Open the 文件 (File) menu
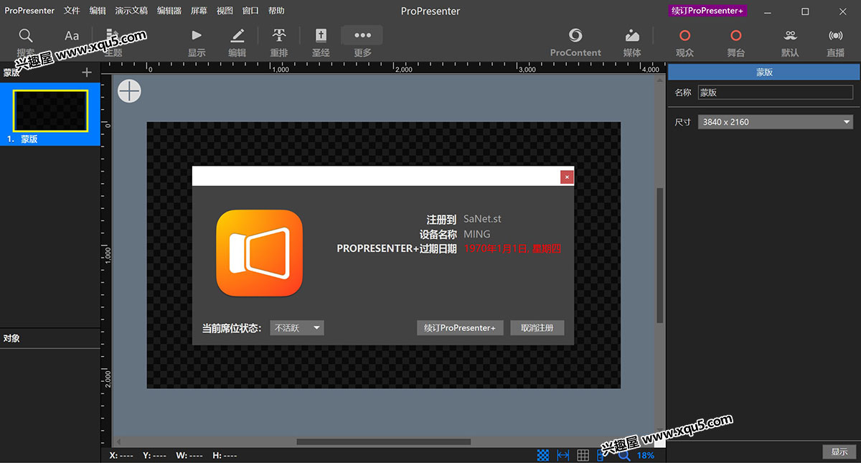Viewport: 861px width, 463px height. click(72, 11)
